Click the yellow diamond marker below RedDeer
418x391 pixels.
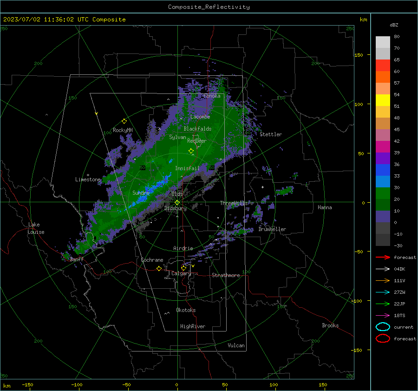[x=191, y=151]
